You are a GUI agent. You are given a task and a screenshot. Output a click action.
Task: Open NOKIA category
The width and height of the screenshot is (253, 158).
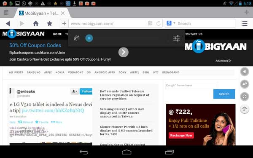pyautogui.click(x=60, y=72)
